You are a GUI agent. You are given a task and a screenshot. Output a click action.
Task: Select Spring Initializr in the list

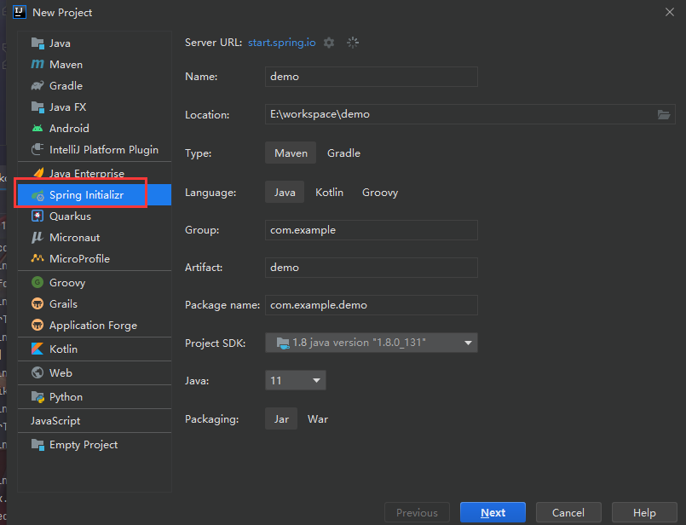point(95,195)
